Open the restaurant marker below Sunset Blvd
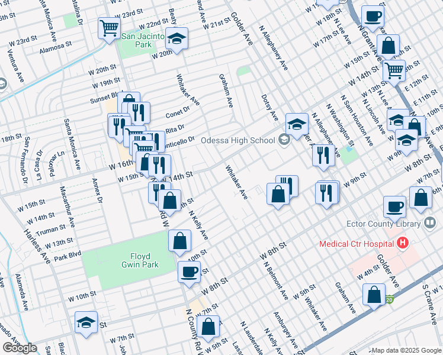This screenshot has width=443, height=355. [x=139, y=114]
